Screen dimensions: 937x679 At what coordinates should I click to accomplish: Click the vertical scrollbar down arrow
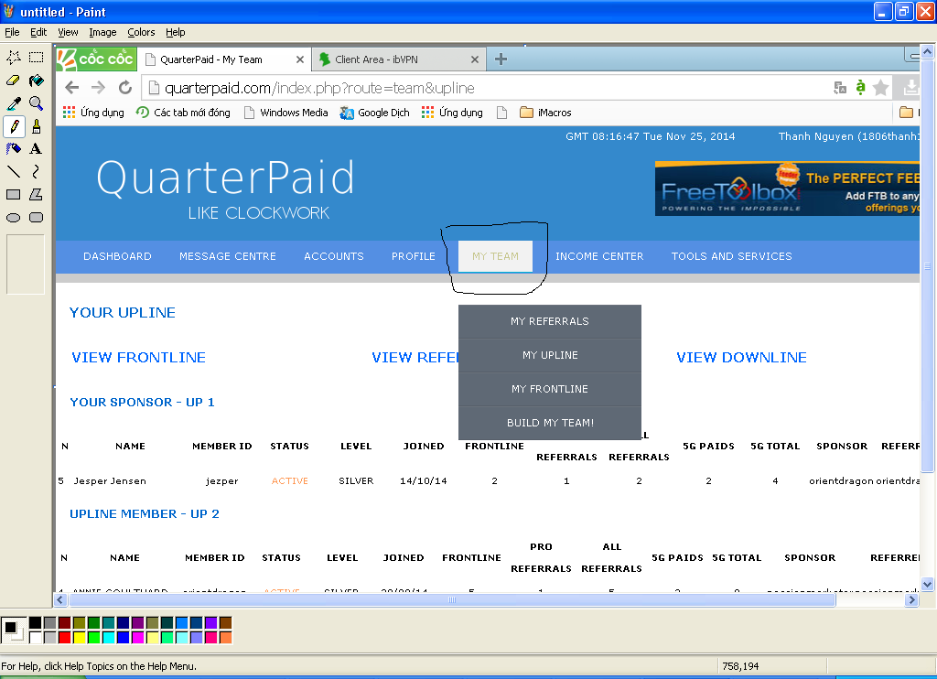click(927, 584)
